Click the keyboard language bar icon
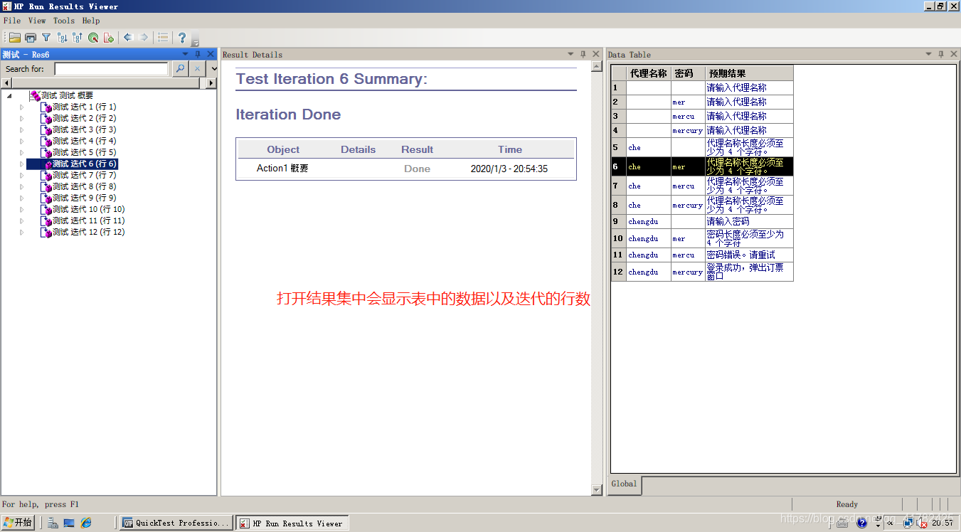Viewport: 961px width, 532px height. pyautogui.click(x=843, y=523)
